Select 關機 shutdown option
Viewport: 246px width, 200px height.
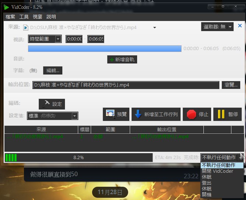222,195
